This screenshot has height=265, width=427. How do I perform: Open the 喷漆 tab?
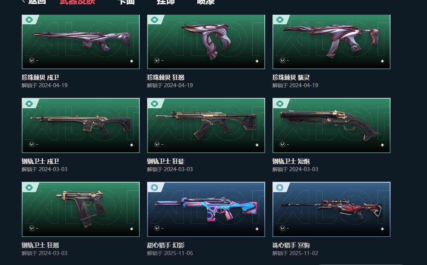(206, 1)
